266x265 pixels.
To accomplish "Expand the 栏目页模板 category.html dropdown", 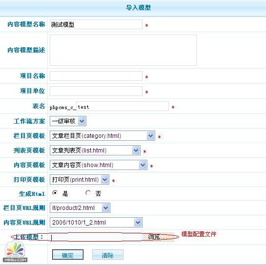I will tap(102, 135).
